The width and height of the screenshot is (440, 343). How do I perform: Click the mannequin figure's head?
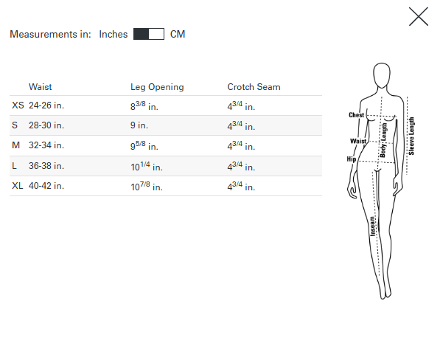tap(382, 75)
